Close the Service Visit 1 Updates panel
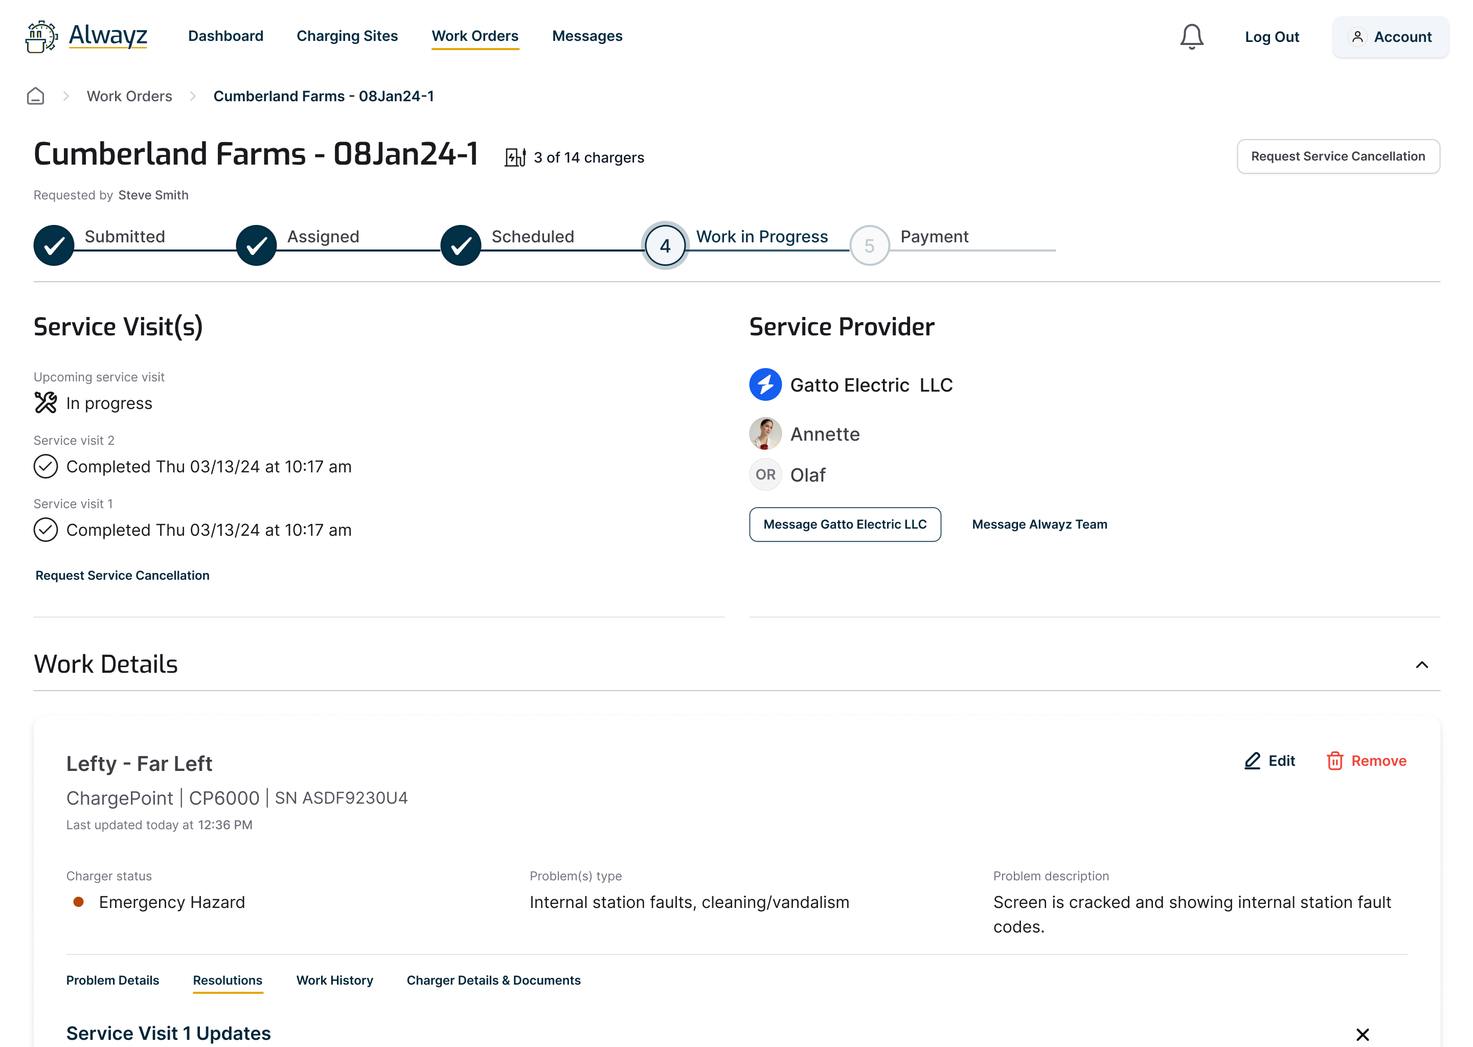The height and width of the screenshot is (1047, 1473). pos(1362,1034)
